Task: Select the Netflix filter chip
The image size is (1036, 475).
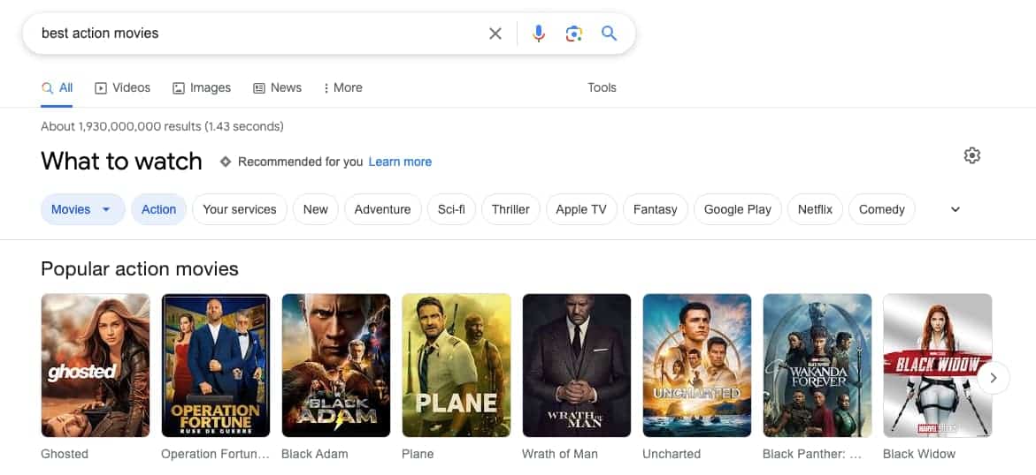Action: tap(815, 209)
